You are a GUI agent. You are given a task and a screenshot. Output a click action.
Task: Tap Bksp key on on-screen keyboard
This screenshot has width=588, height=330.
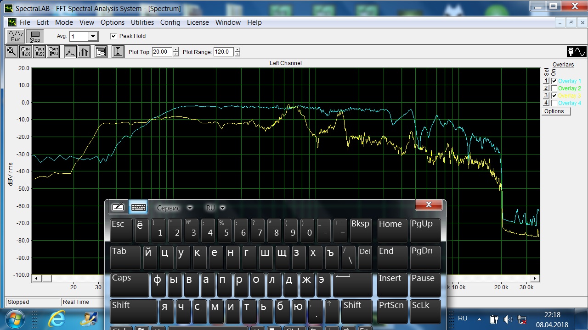coord(361,230)
